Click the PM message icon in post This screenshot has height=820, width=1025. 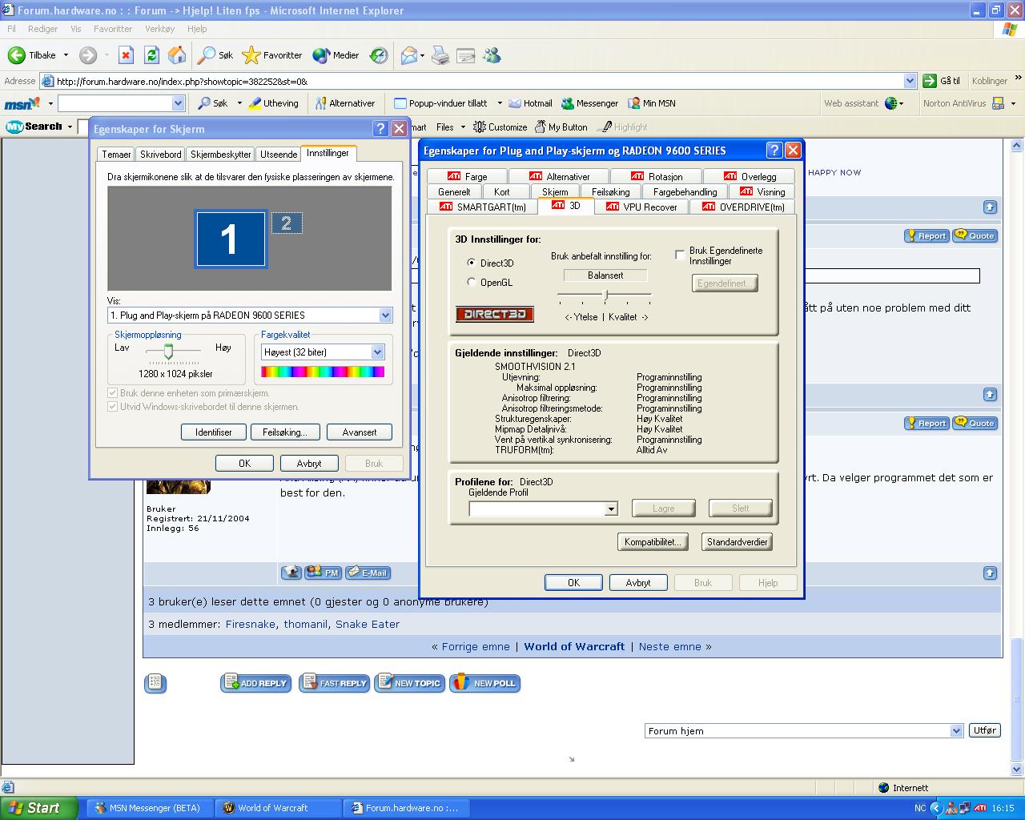point(324,573)
